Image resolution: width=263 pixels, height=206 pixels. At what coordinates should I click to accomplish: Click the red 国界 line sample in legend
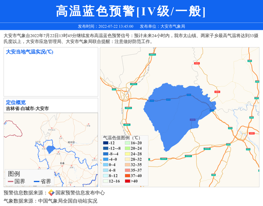10,182
